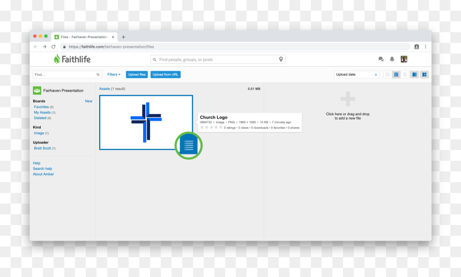
Task: Open the Help link
Action: [36, 163]
